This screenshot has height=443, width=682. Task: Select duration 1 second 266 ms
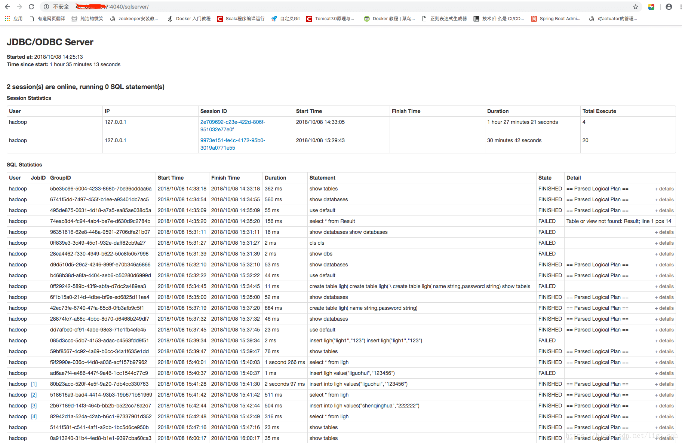[285, 362]
